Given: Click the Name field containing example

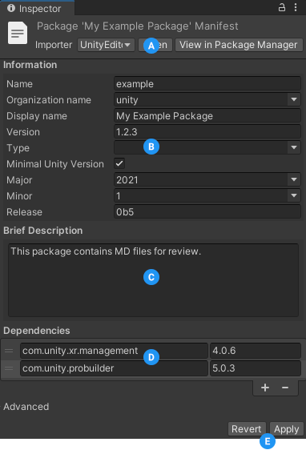Looking at the screenshot, I should click(207, 84).
